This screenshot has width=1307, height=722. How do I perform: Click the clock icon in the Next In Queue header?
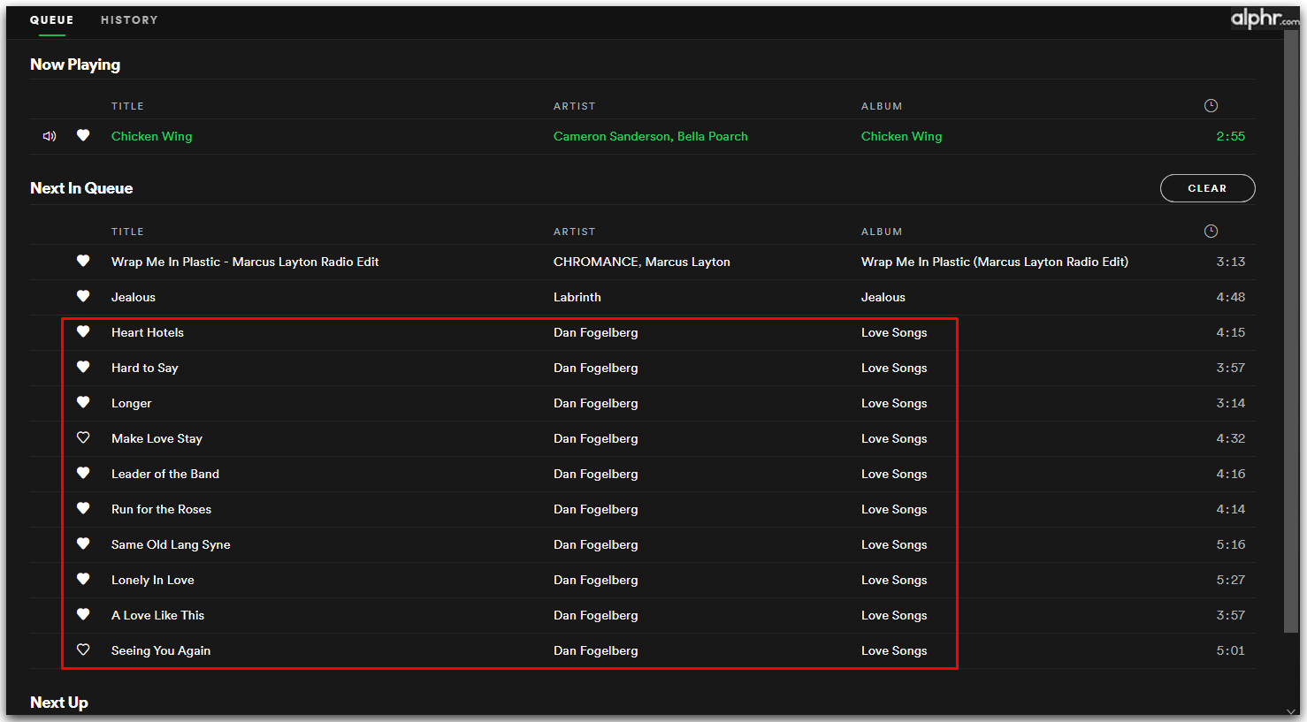1211,231
